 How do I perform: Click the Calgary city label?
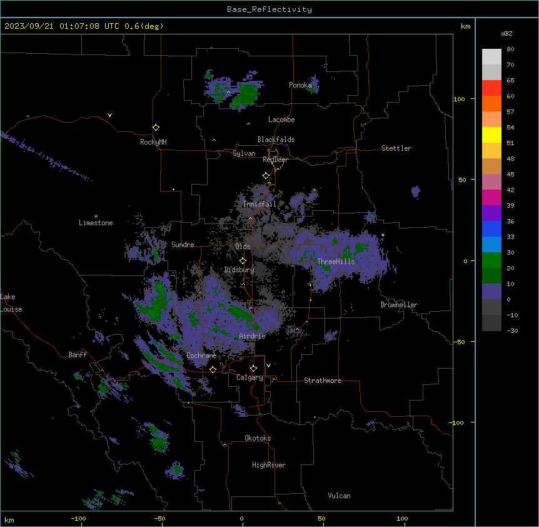click(249, 377)
